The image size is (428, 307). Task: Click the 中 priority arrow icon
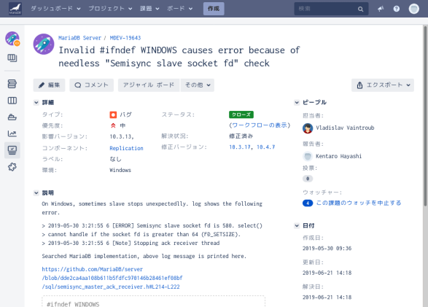click(113, 125)
